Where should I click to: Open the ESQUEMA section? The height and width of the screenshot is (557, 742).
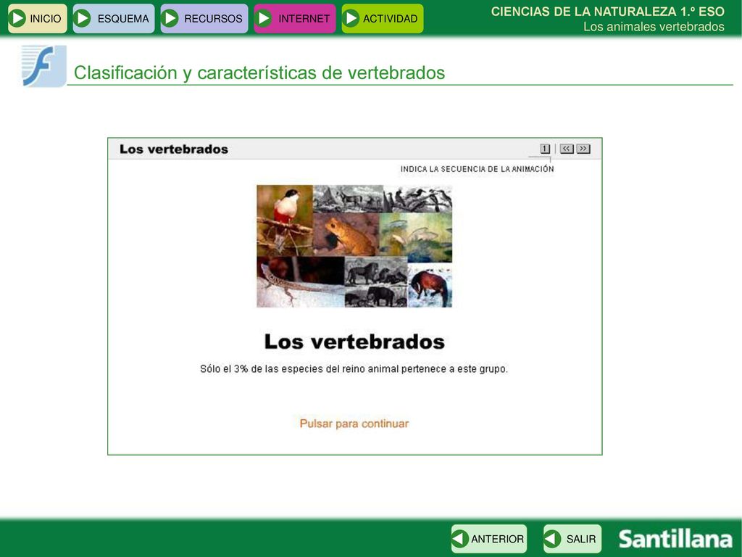(x=114, y=18)
